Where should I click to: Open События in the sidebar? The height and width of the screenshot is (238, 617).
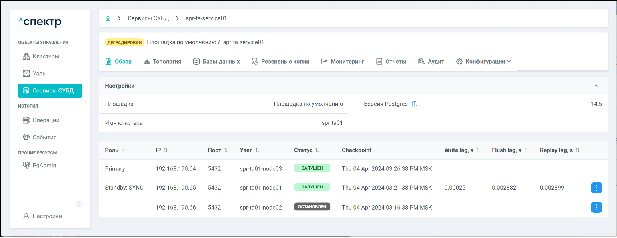coord(44,137)
